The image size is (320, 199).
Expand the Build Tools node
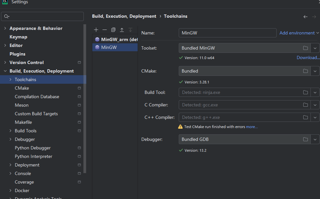coord(11,131)
